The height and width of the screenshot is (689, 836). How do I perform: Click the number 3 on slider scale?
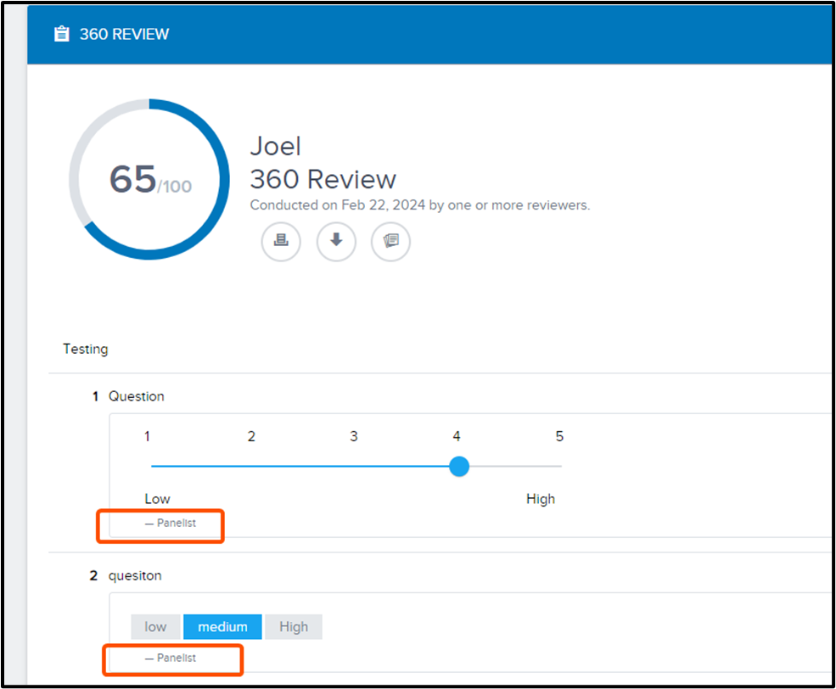point(354,436)
